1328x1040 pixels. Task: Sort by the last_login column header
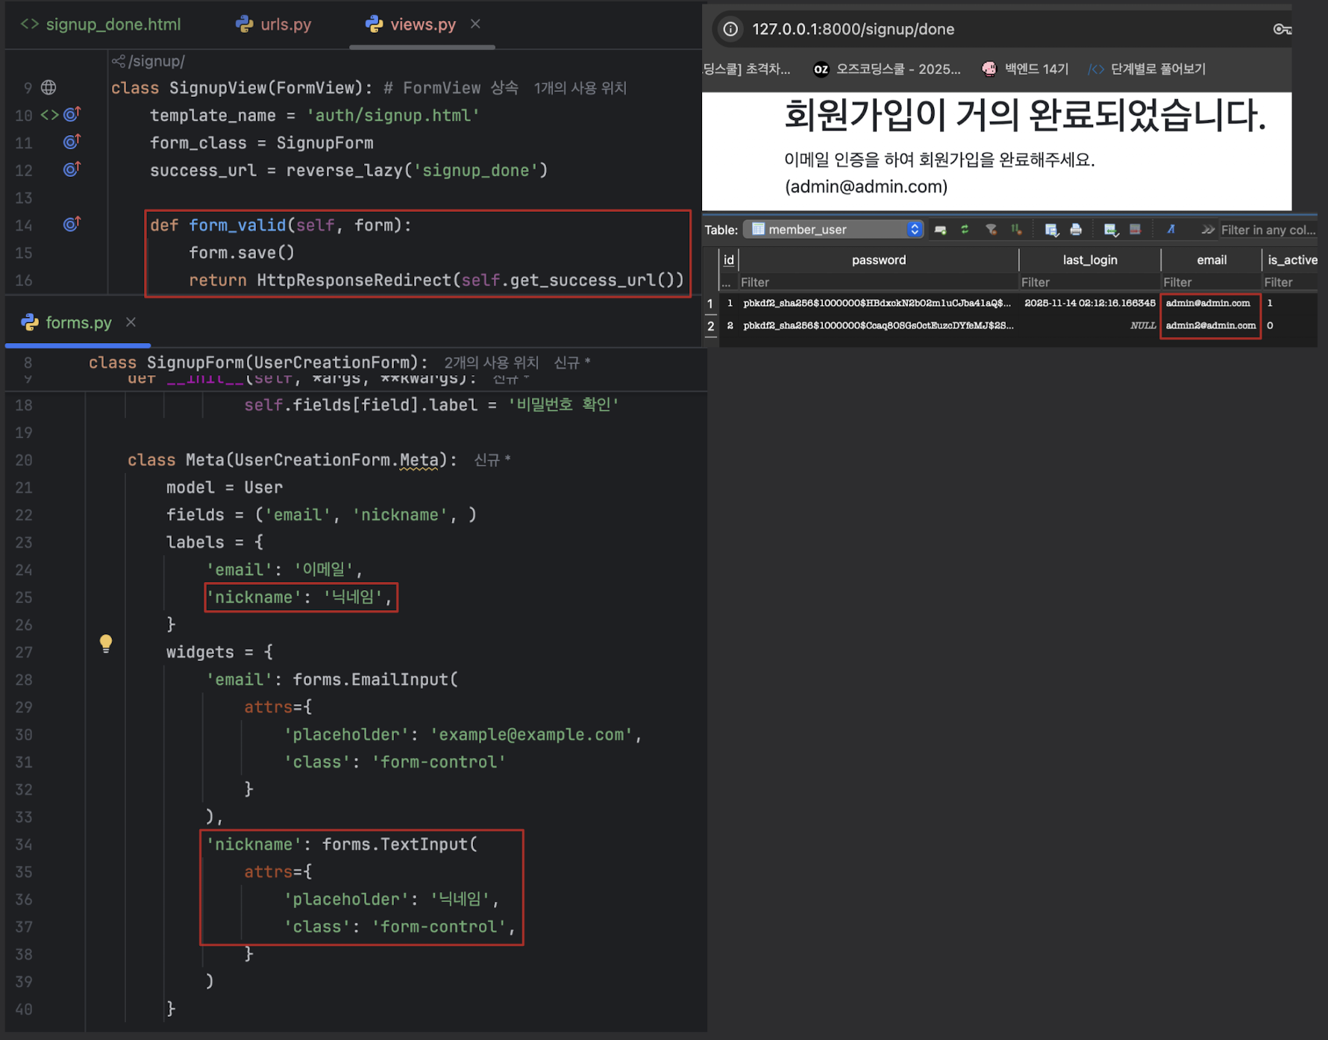tap(1089, 260)
